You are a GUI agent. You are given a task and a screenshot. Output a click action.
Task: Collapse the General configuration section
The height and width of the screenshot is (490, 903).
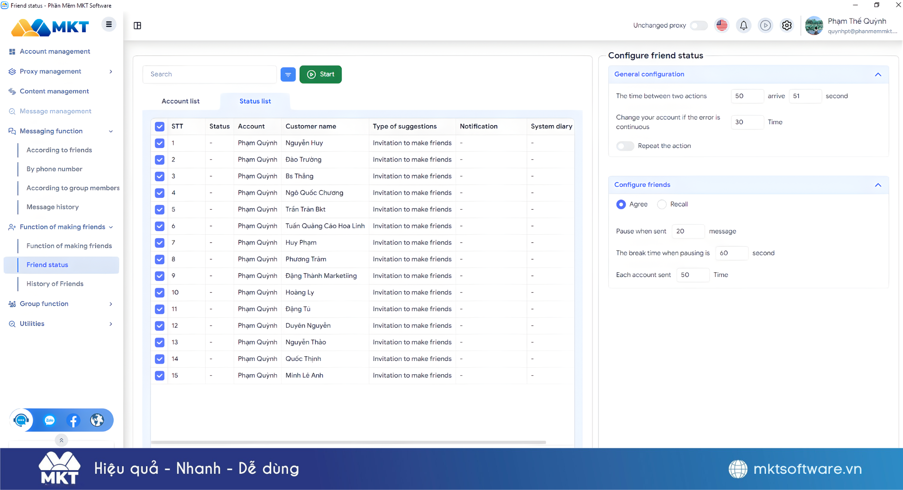click(x=877, y=74)
